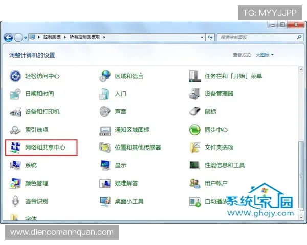This screenshot has height=245, width=307.
Task: Go back with the blue Back button
Action: tap(8, 37)
